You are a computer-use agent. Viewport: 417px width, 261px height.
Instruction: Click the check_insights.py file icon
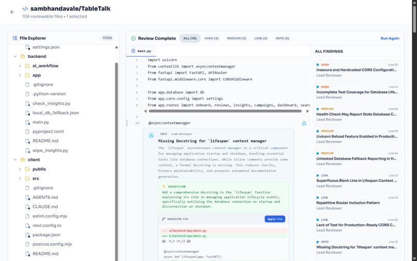coord(27,104)
